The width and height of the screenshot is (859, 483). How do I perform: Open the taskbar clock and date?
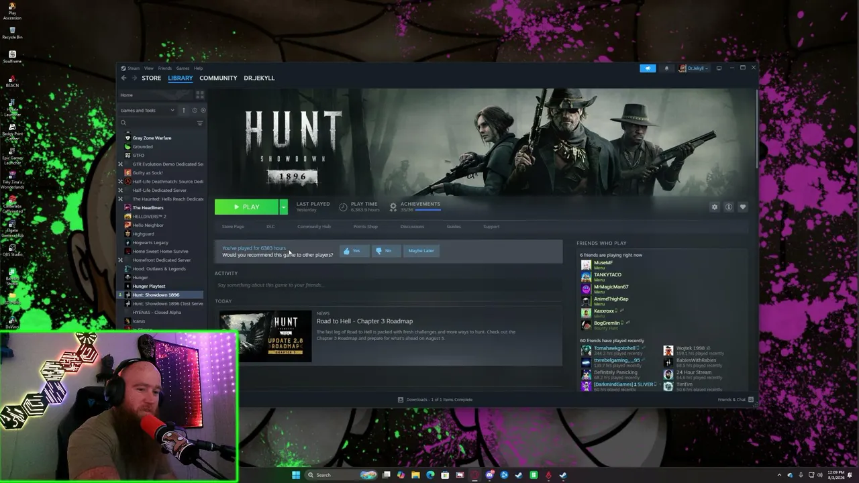click(x=836, y=475)
